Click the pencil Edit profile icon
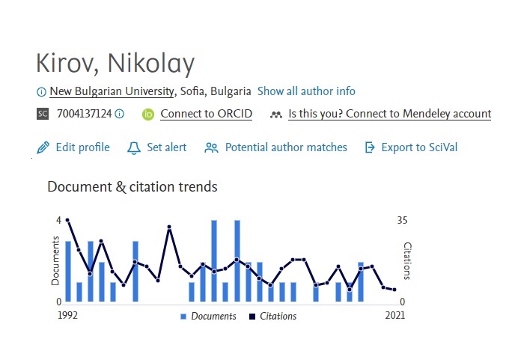 [43, 147]
